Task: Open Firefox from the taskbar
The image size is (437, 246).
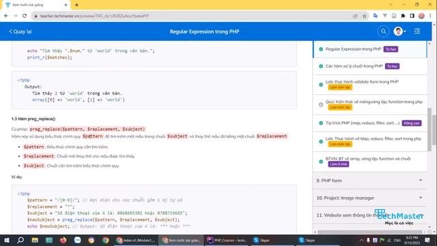Action: 64,240
